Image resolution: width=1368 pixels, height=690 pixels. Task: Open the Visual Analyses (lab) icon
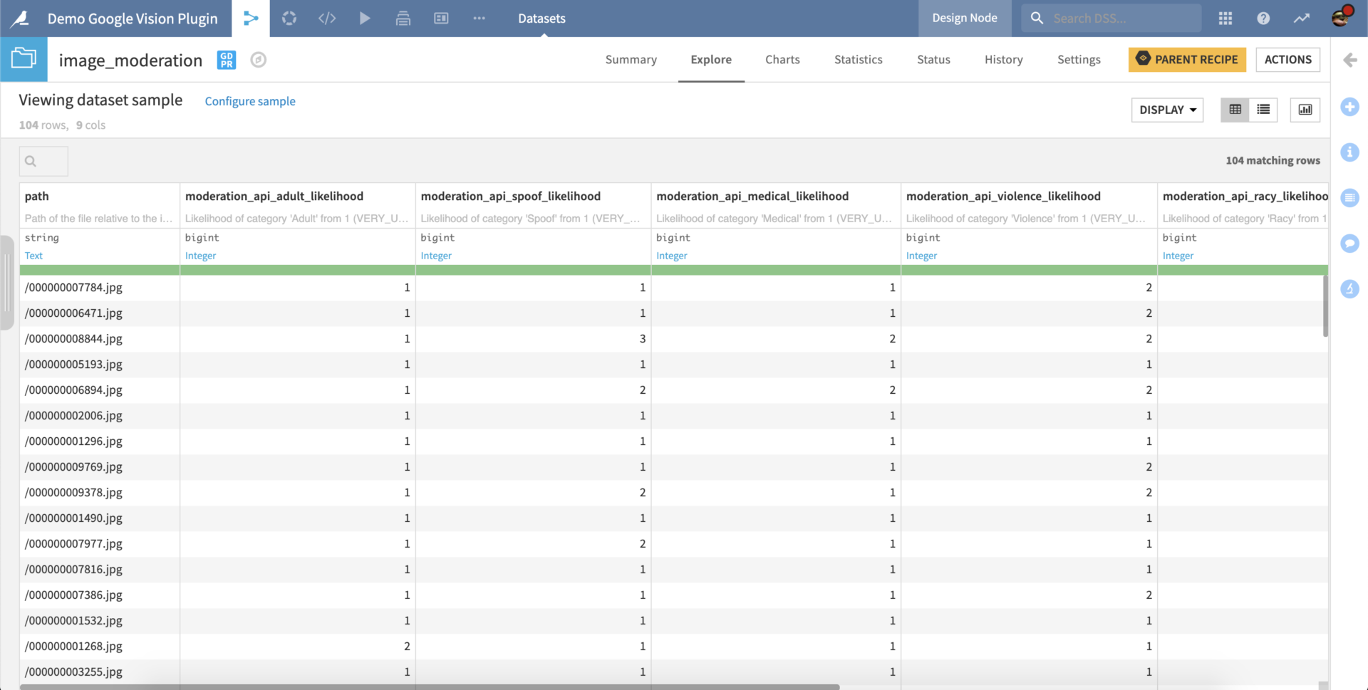coord(289,18)
